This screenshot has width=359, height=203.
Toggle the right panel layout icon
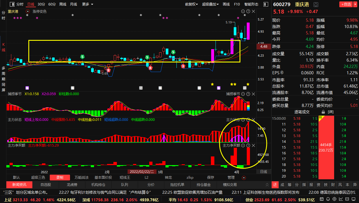click(x=266, y=4)
